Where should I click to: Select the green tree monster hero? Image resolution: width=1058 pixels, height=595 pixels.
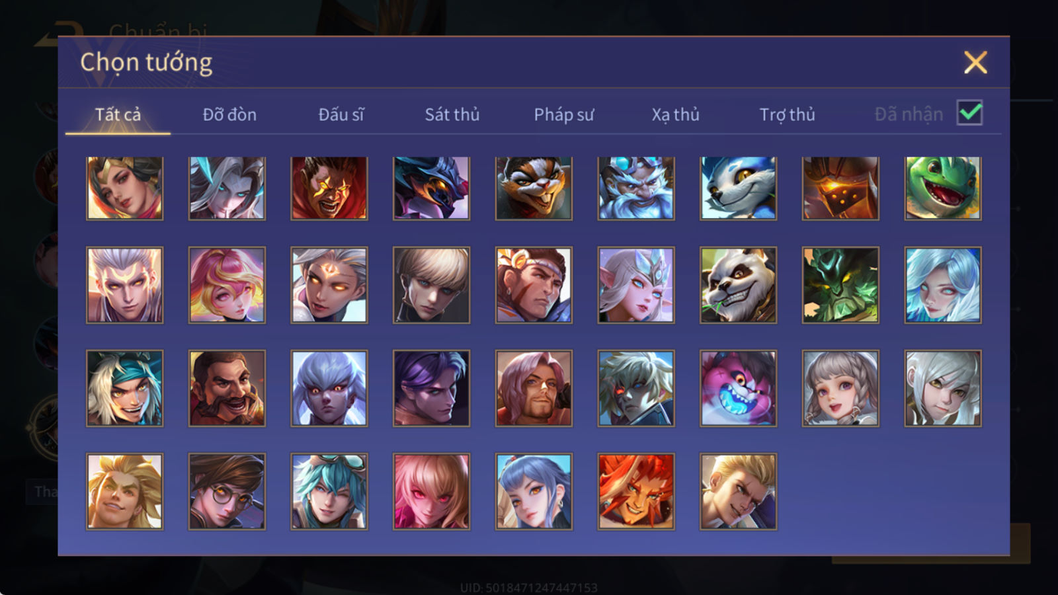(x=840, y=285)
